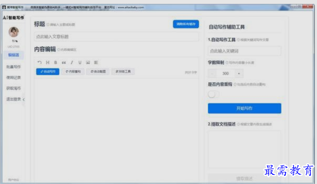Apply heading format with H icon

(x=48, y=62)
